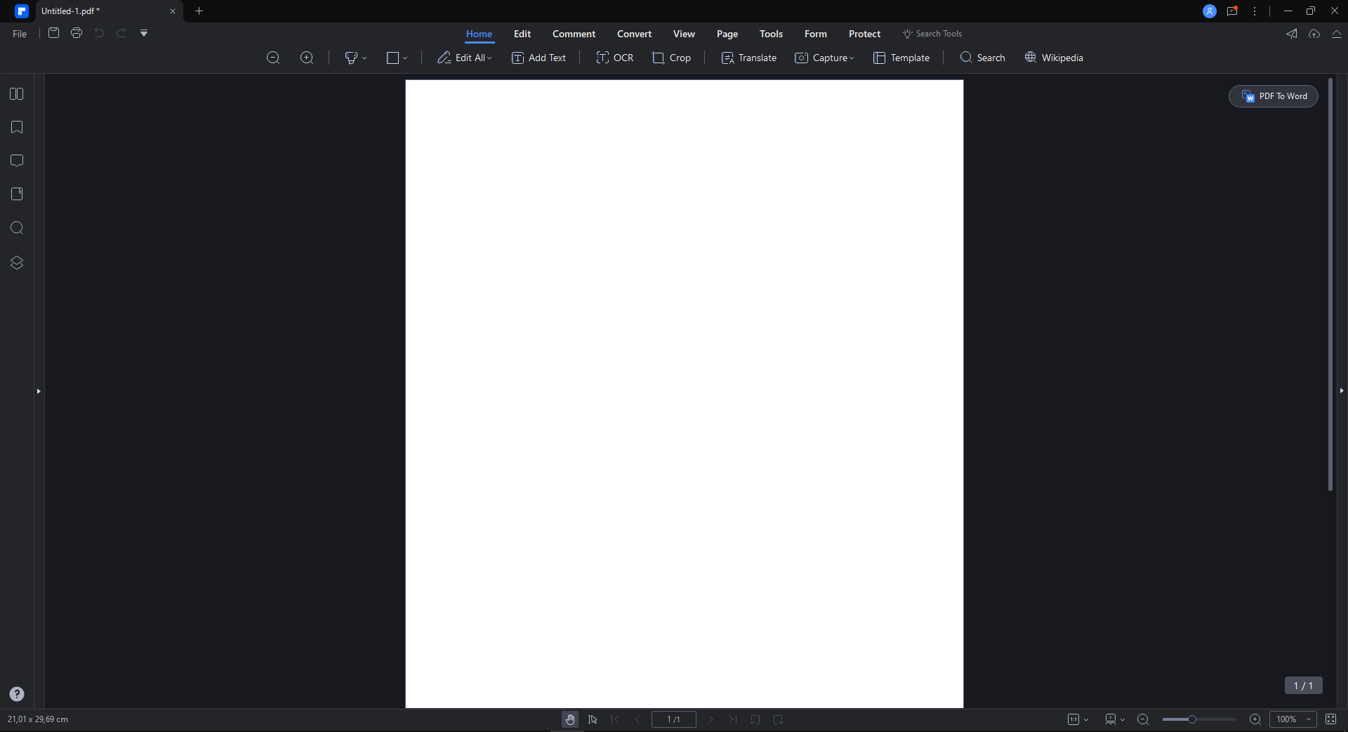
Task: Expand the right panel arrow
Action: pos(1342,391)
